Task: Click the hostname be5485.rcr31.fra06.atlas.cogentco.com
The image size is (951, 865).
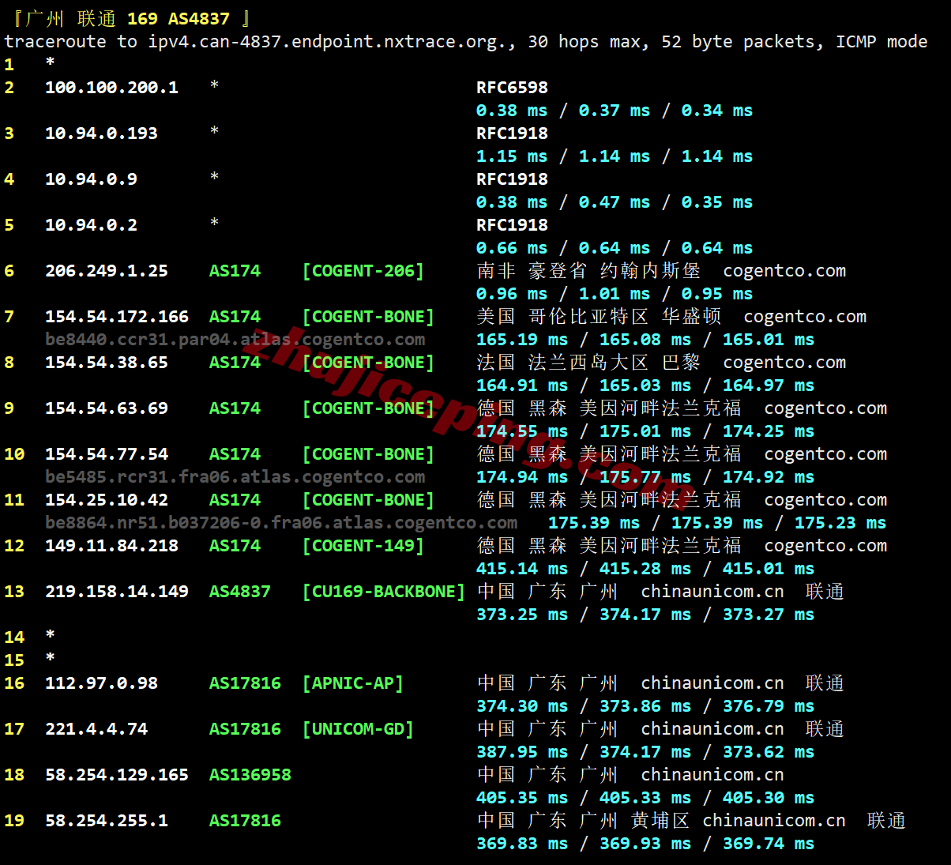Action: pos(235,477)
